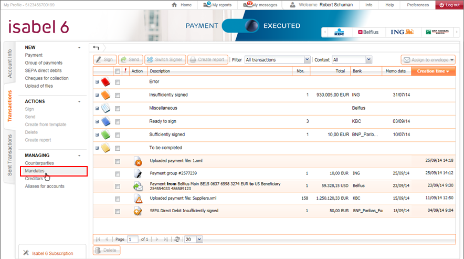Check the Sufficiently signed row checkbox

[x=118, y=135]
